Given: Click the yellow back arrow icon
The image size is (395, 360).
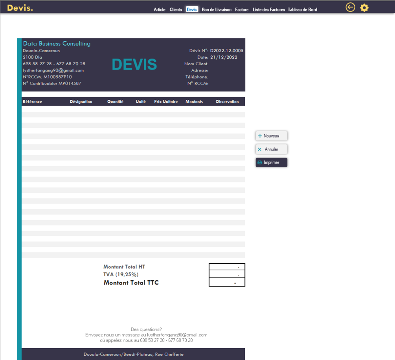Looking at the screenshot, I should click(x=350, y=7).
